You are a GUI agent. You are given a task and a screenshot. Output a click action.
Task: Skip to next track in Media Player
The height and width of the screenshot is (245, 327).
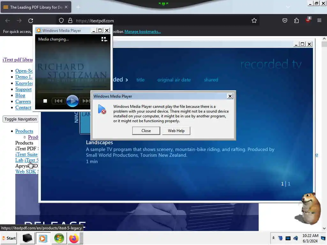[x=86, y=101]
